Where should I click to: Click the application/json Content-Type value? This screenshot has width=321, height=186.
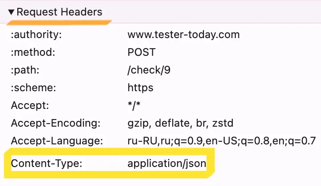click(x=167, y=163)
